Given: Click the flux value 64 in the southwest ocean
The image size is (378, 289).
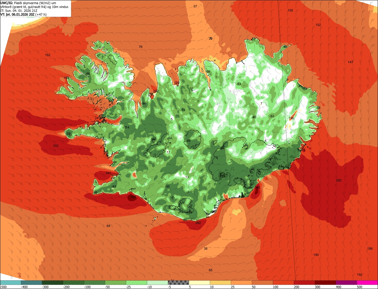Looking at the screenshot, I should pos(108,226).
